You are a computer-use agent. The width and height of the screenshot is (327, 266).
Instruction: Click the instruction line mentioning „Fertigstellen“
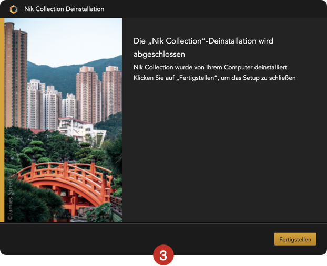point(214,78)
